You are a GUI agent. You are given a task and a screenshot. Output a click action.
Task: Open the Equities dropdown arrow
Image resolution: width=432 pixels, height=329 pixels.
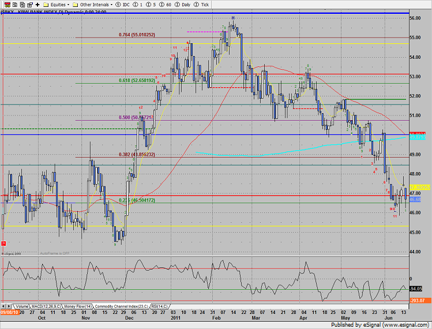pyautogui.click(x=68, y=5)
